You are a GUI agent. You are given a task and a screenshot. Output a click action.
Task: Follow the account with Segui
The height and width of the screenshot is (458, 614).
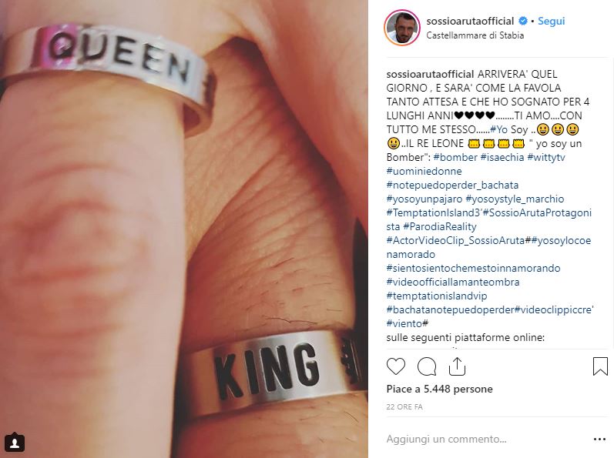(551, 21)
